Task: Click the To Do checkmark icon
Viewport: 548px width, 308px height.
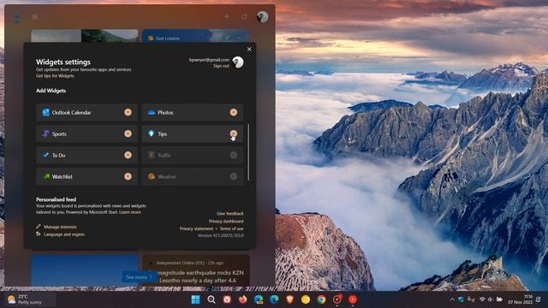Action: click(45, 155)
